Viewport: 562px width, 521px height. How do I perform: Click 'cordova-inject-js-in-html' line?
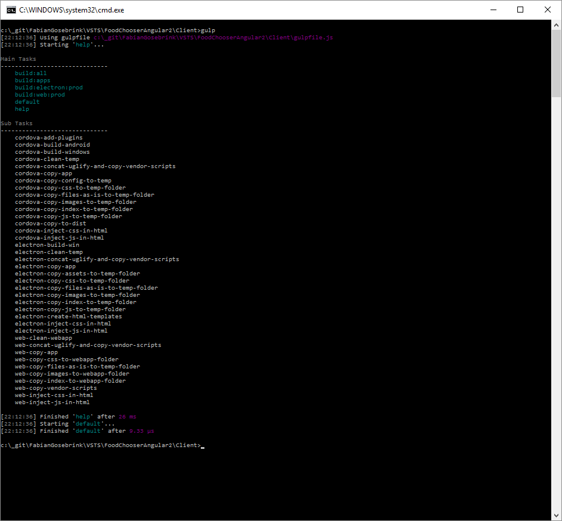(60, 238)
